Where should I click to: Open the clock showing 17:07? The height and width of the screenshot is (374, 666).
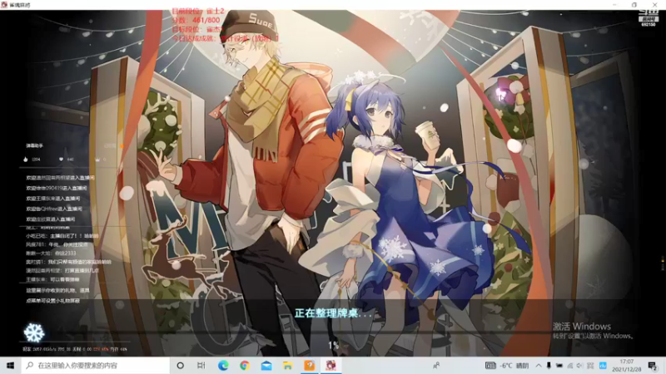click(627, 366)
